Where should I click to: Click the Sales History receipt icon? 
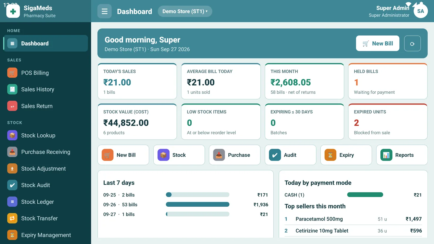pyautogui.click(x=12, y=89)
